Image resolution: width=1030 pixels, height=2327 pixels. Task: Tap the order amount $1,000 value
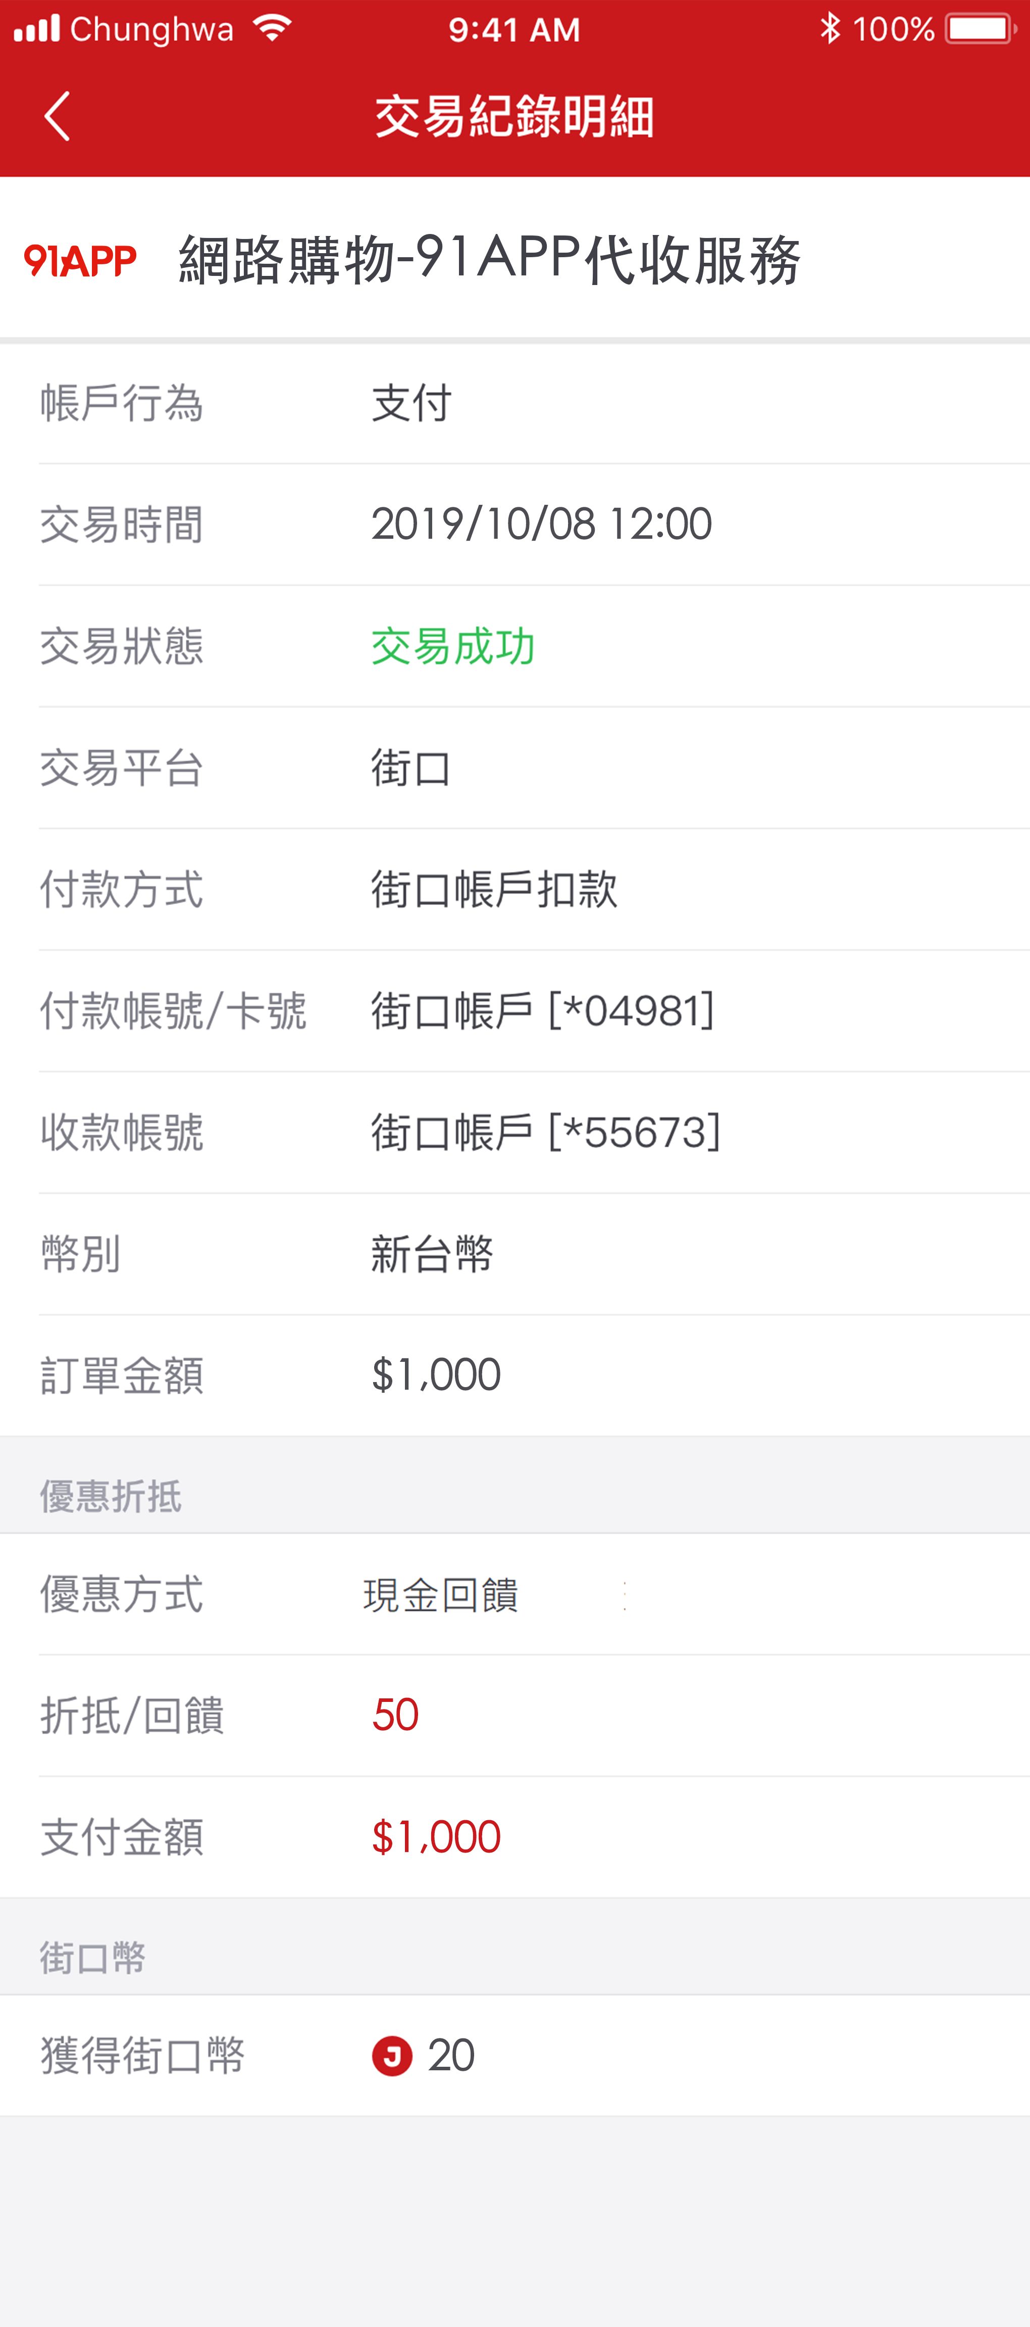(436, 1375)
